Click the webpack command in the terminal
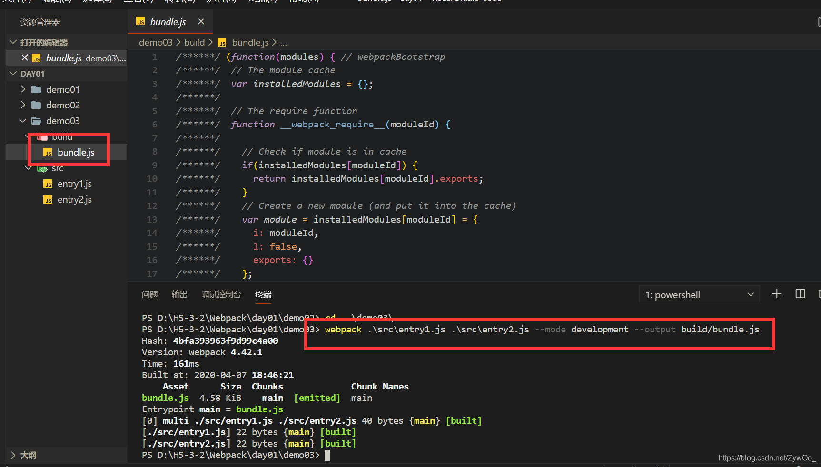Viewport: 821px width, 467px height. [x=343, y=329]
